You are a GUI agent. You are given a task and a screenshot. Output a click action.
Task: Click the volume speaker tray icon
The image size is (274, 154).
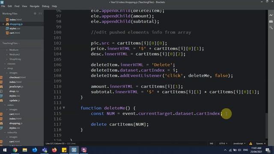pyautogui.click(x=240, y=150)
